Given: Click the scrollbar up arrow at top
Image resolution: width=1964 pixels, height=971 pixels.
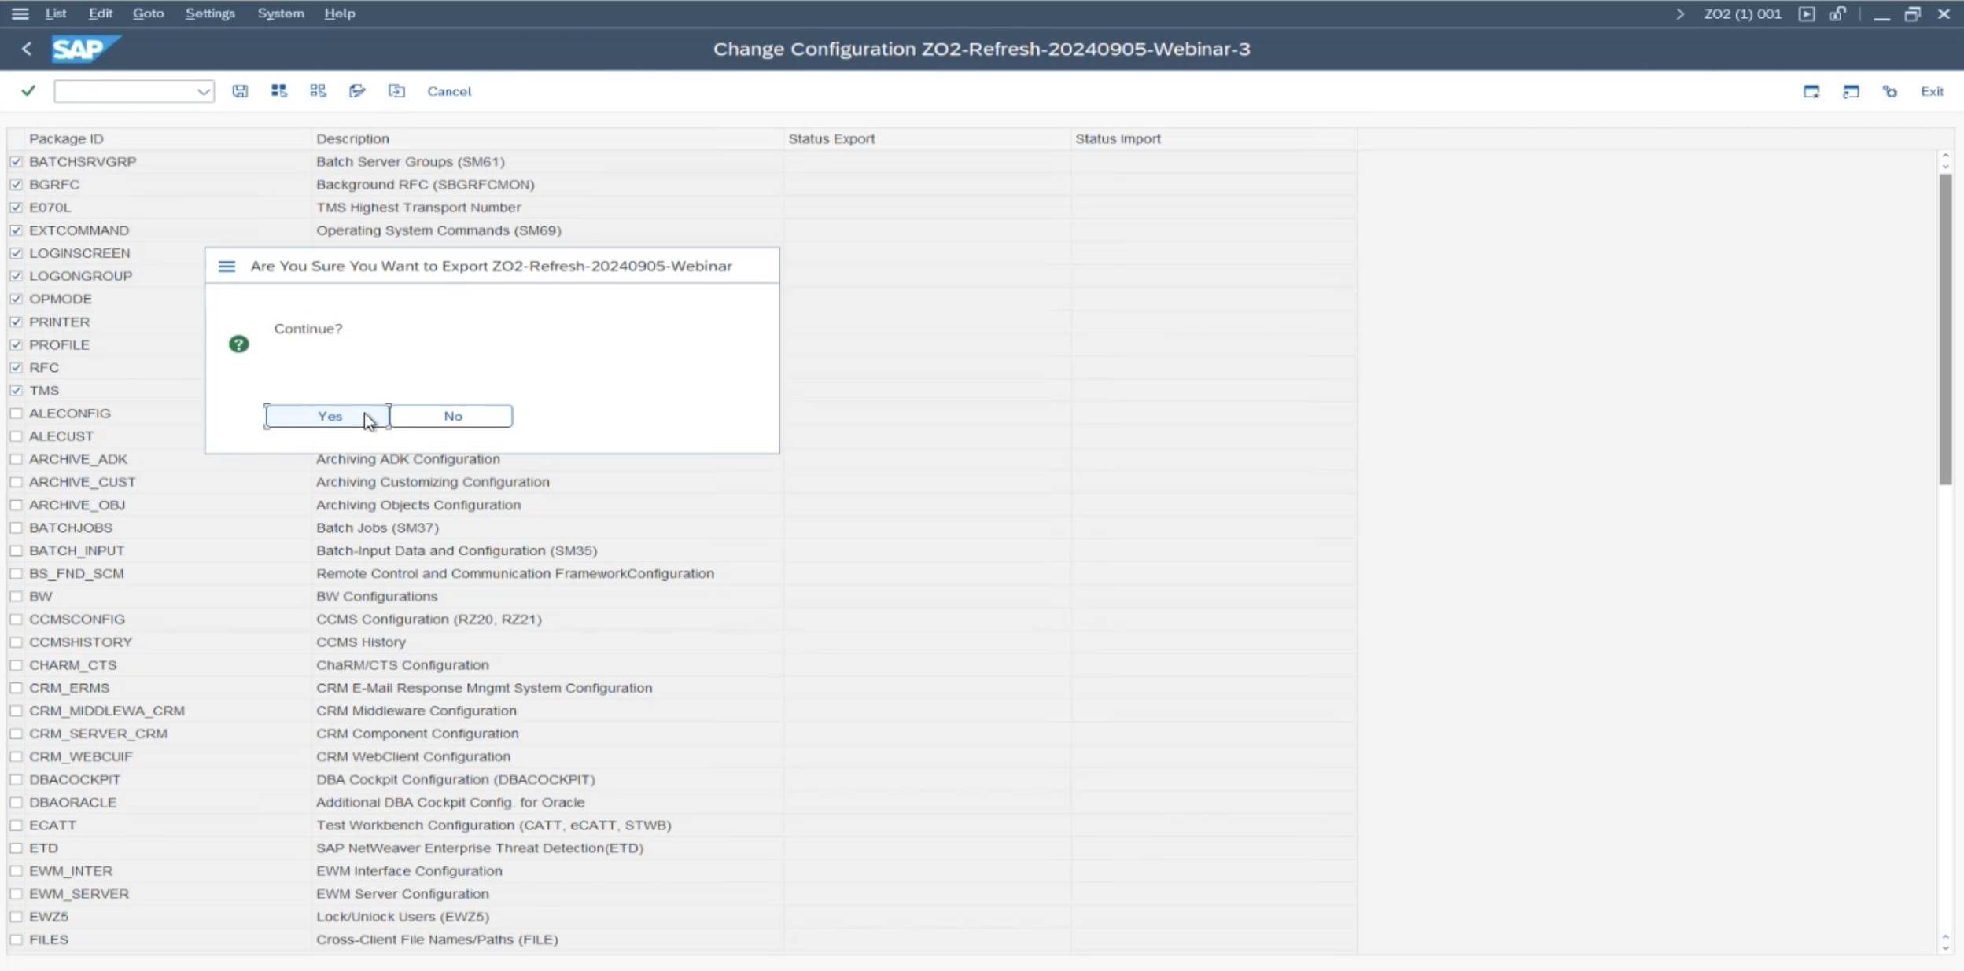Looking at the screenshot, I should pos(1945,156).
